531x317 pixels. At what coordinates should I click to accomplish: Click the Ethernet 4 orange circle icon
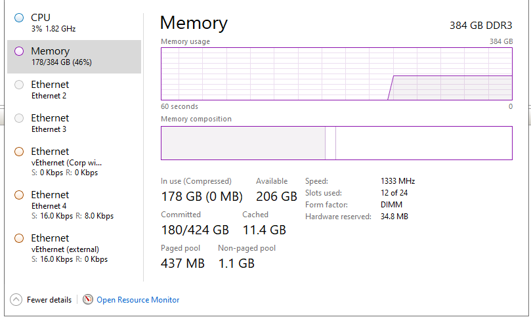(x=18, y=195)
